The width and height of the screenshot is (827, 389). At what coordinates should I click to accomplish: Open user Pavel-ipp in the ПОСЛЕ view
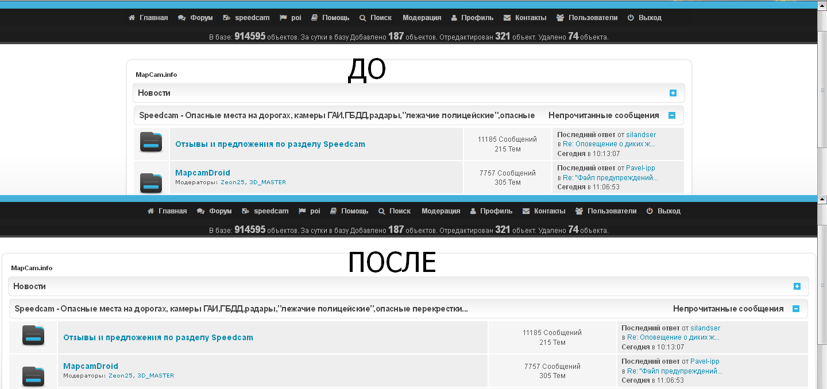coord(705,361)
